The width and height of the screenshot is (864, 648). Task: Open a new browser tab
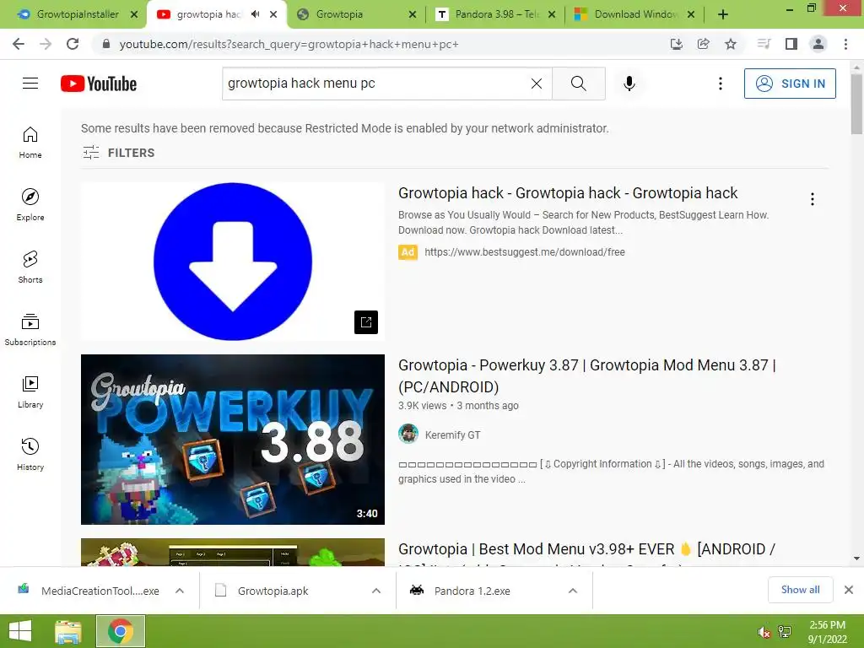(723, 15)
